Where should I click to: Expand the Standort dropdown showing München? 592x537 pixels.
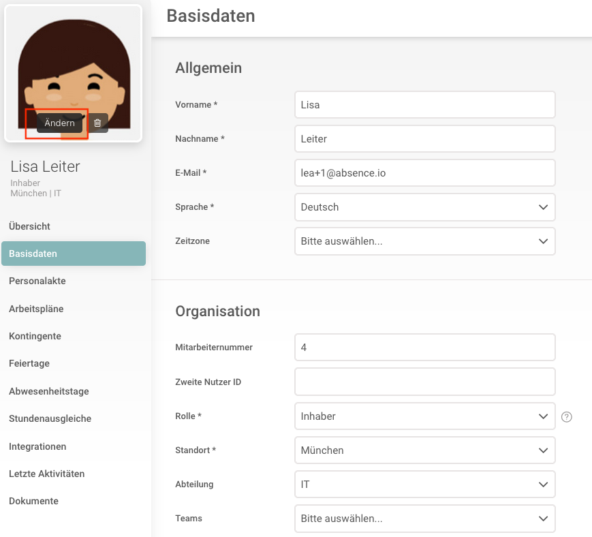click(x=424, y=450)
